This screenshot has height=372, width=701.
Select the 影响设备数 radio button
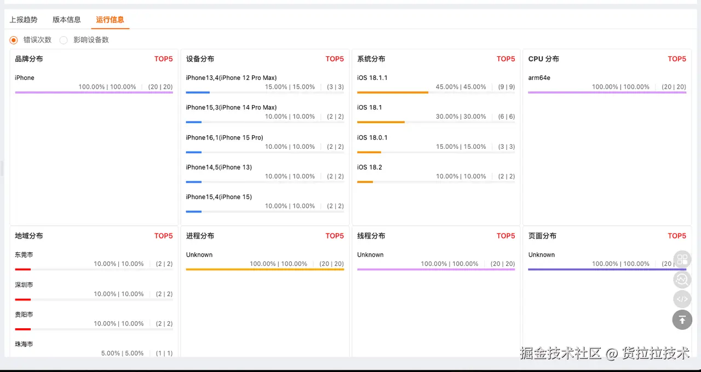click(x=64, y=40)
